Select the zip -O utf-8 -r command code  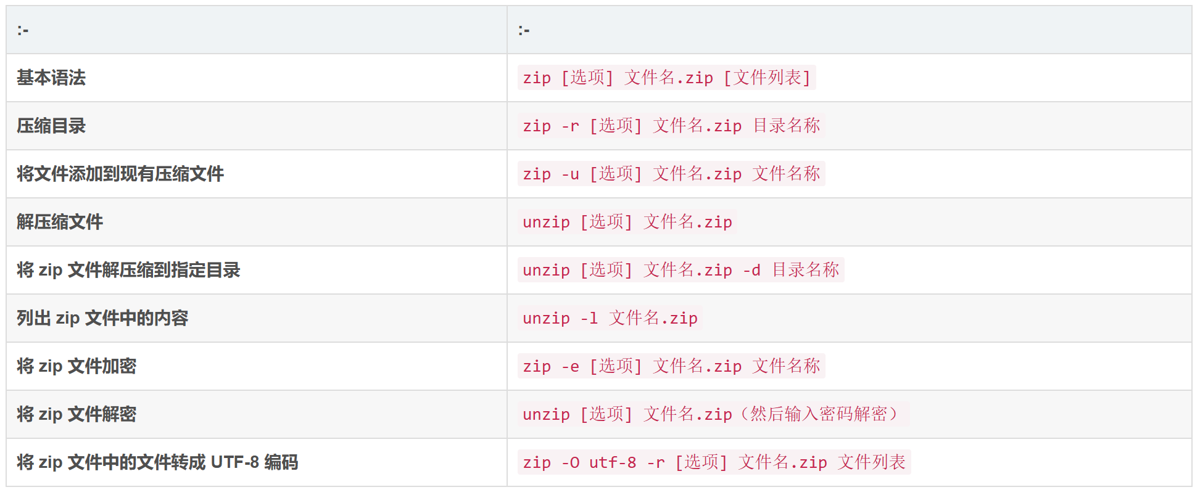coord(714,462)
